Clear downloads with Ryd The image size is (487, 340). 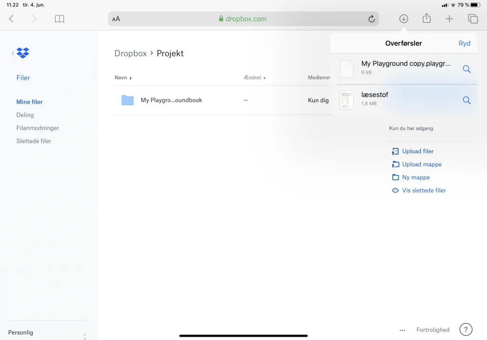464,43
